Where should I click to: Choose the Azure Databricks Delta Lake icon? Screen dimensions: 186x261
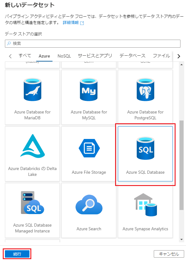tap(33, 146)
